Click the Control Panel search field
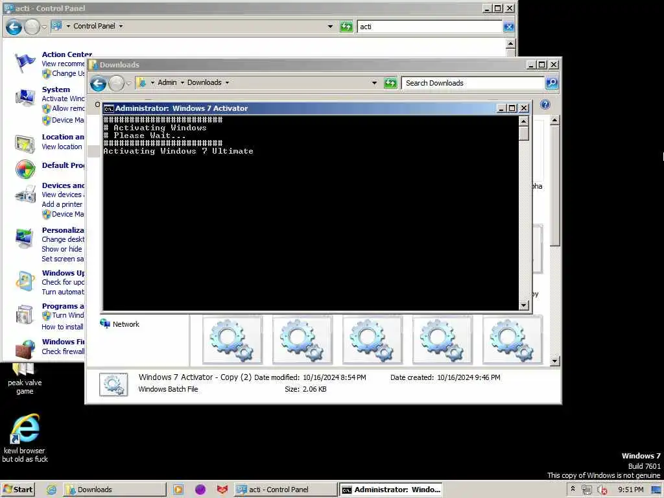 429,27
